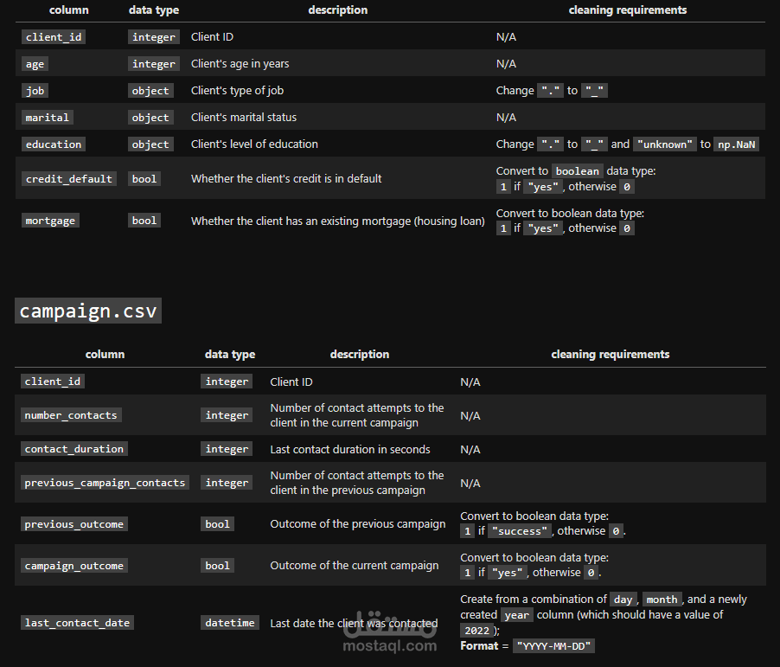Click the previous_campaign_contacts column name tag
This screenshot has height=667, width=780.
(105, 483)
